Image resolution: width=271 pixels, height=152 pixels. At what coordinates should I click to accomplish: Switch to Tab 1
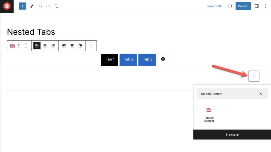click(x=110, y=60)
